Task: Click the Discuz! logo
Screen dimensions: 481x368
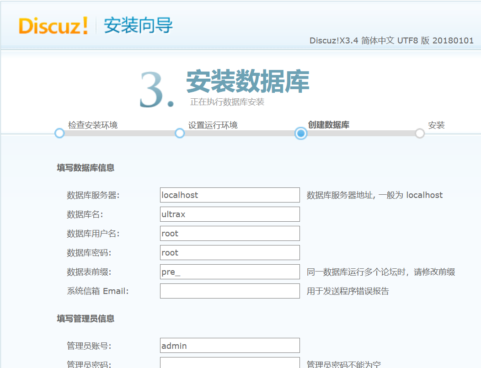Action: [53, 26]
